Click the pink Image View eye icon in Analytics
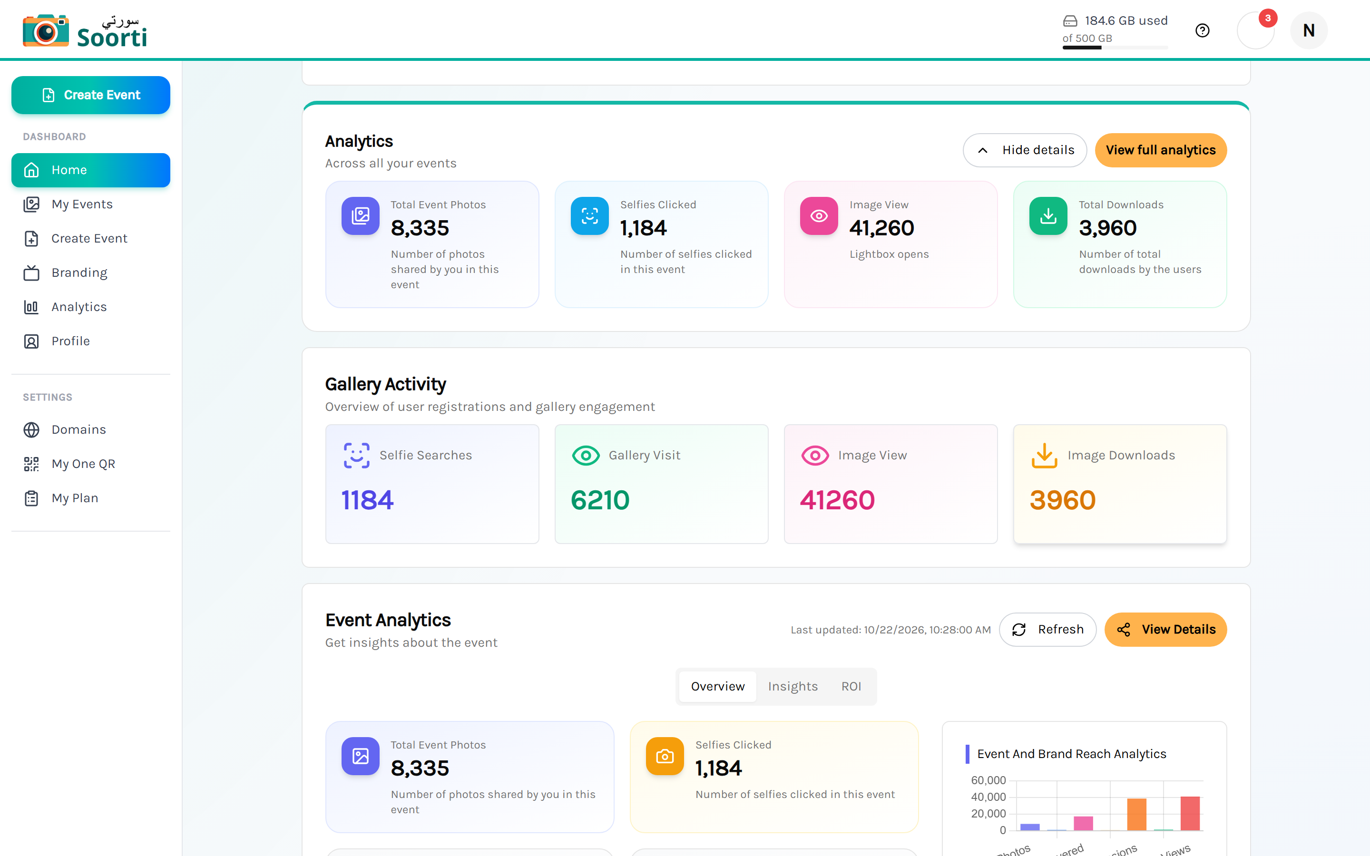Image resolution: width=1370 pixels, height=856 pixels. click(x=819, y=216)
